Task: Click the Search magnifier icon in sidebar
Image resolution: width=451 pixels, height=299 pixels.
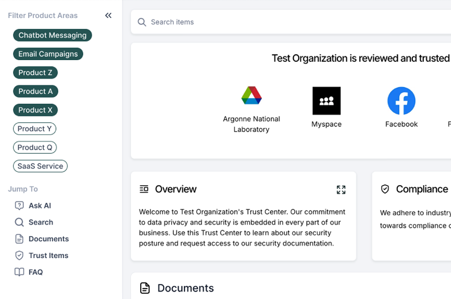Action: point(19,222)
